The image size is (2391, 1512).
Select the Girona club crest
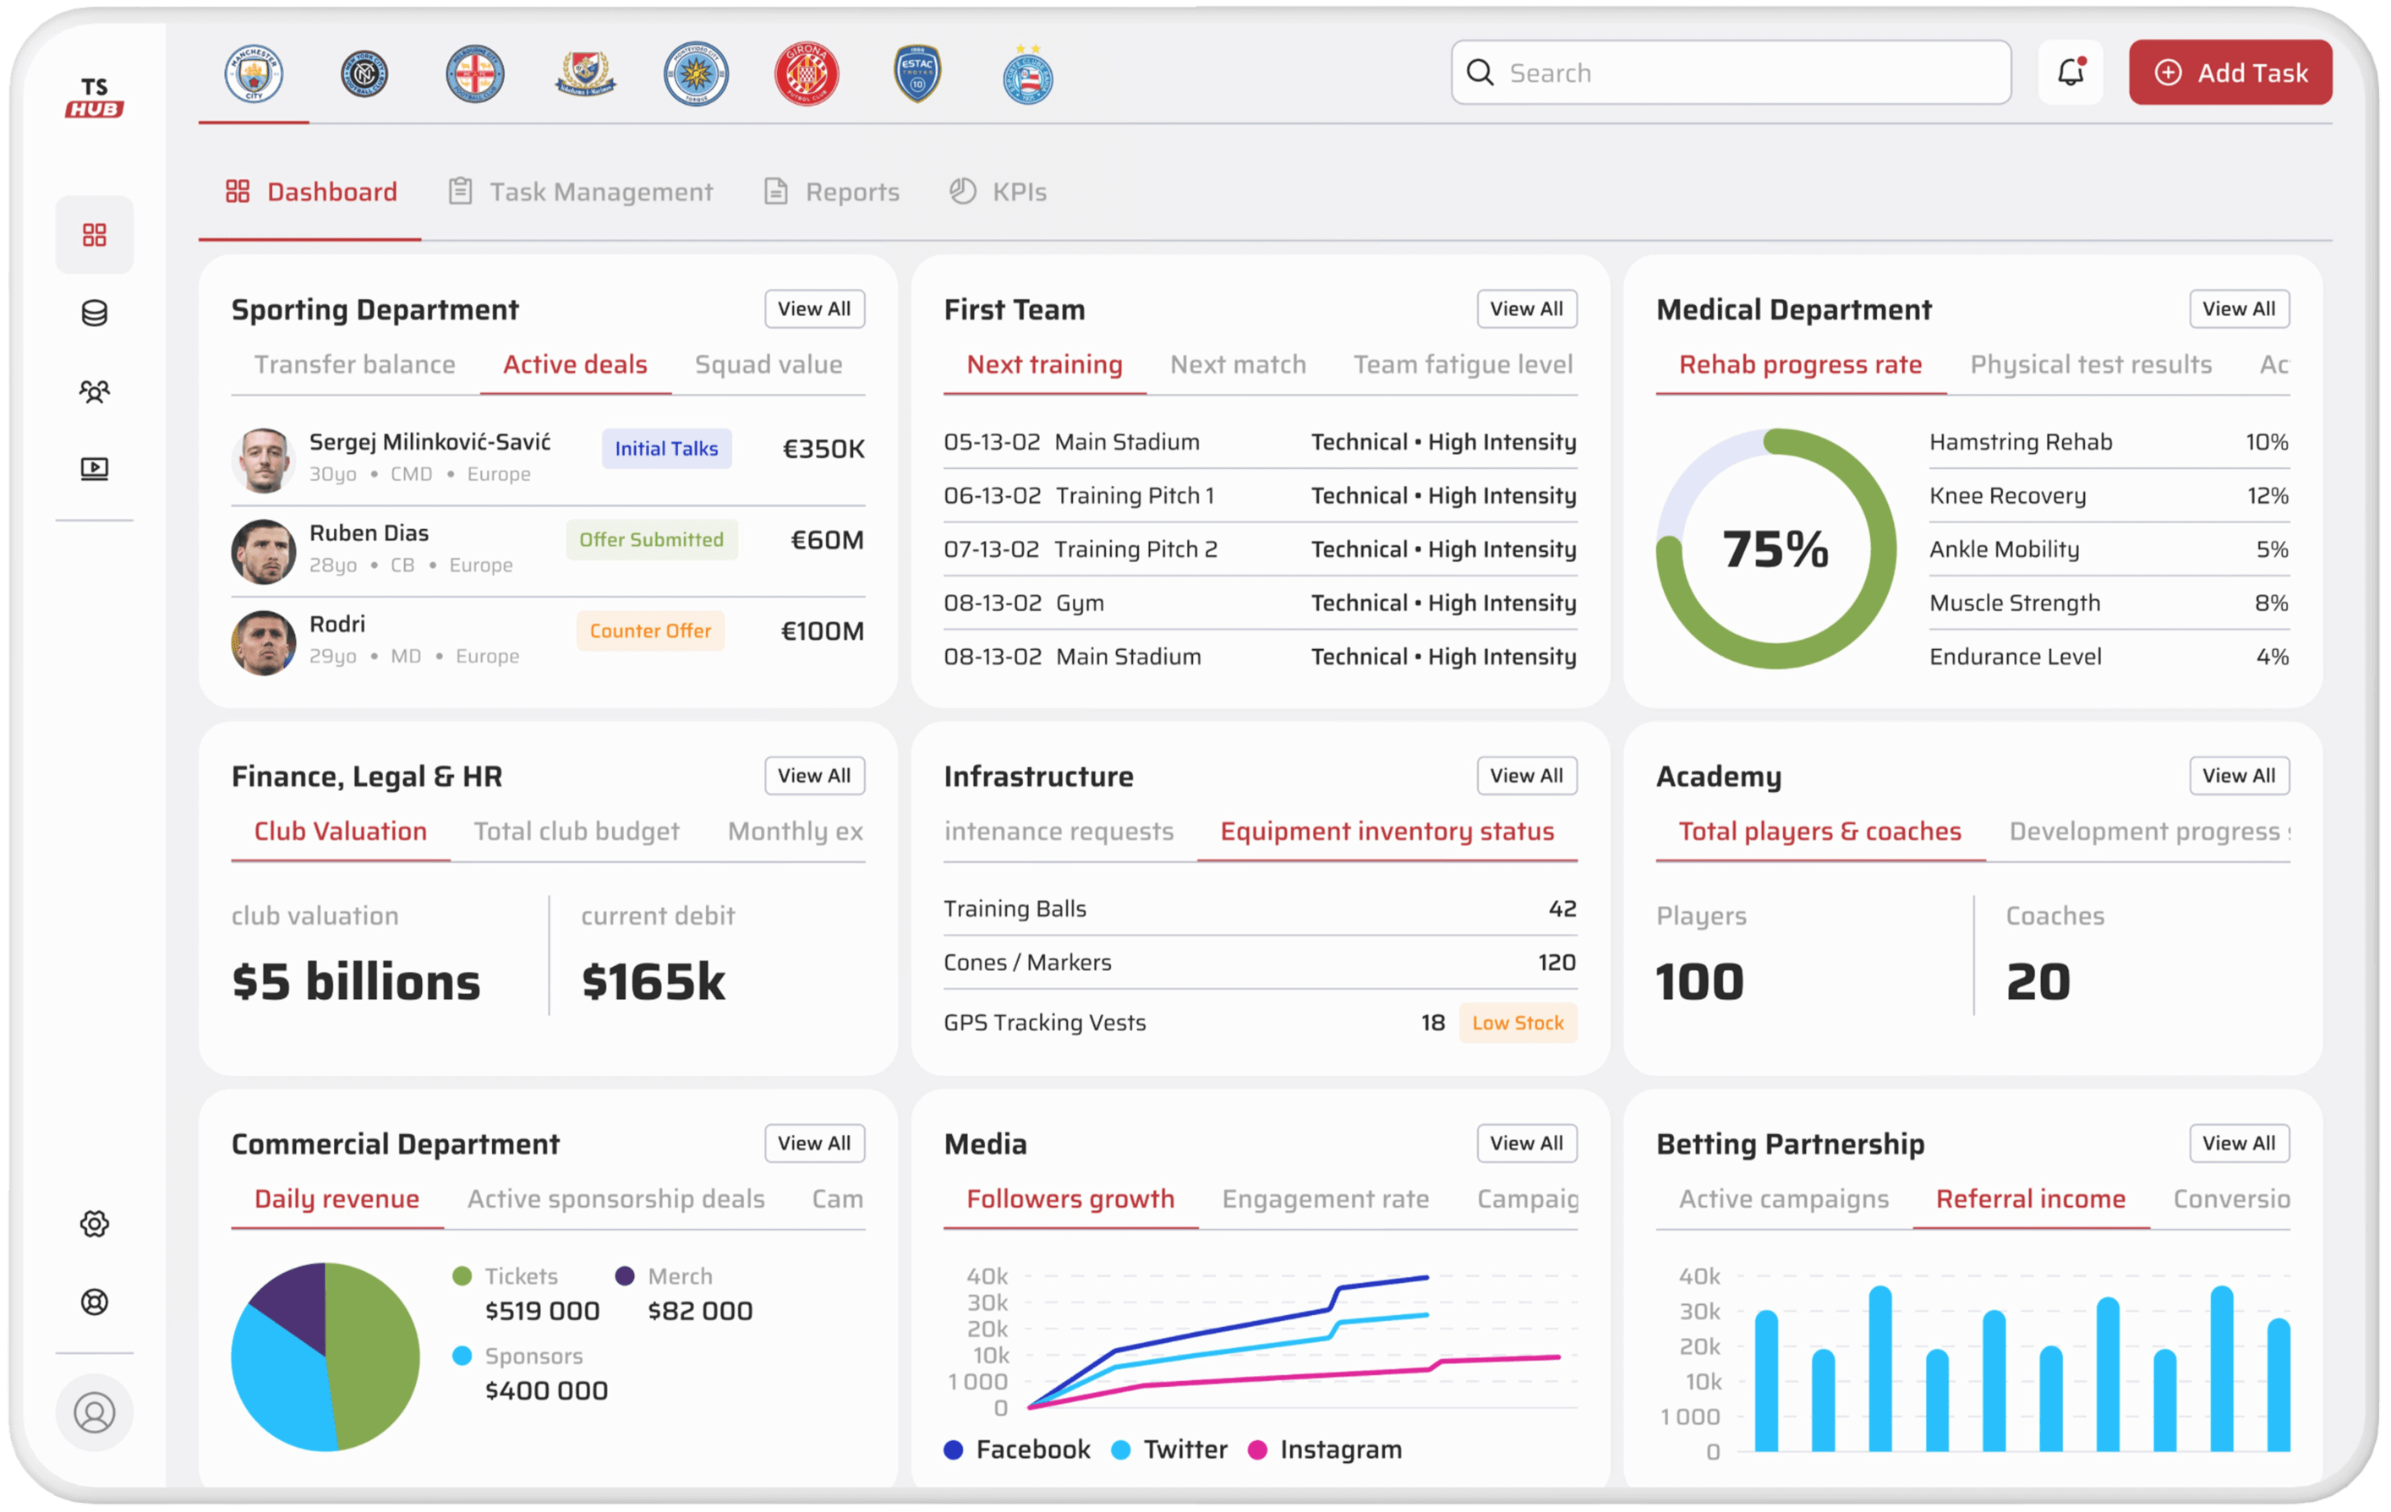click(805, 74)
